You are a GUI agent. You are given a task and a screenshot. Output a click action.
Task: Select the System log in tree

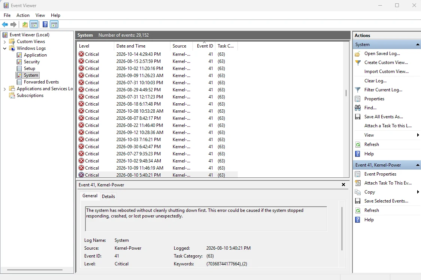31,75
